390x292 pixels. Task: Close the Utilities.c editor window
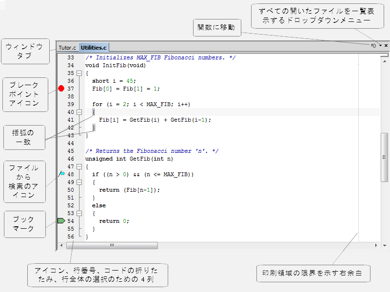[x=387, y=45]
